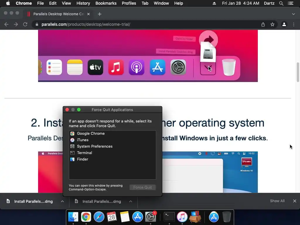
Task: Click the lock icon in address bar
Action: click(x=37, y=24)
